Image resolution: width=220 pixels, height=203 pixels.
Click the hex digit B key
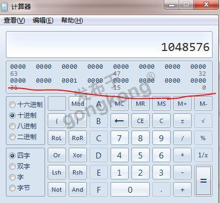click(99, 121)
